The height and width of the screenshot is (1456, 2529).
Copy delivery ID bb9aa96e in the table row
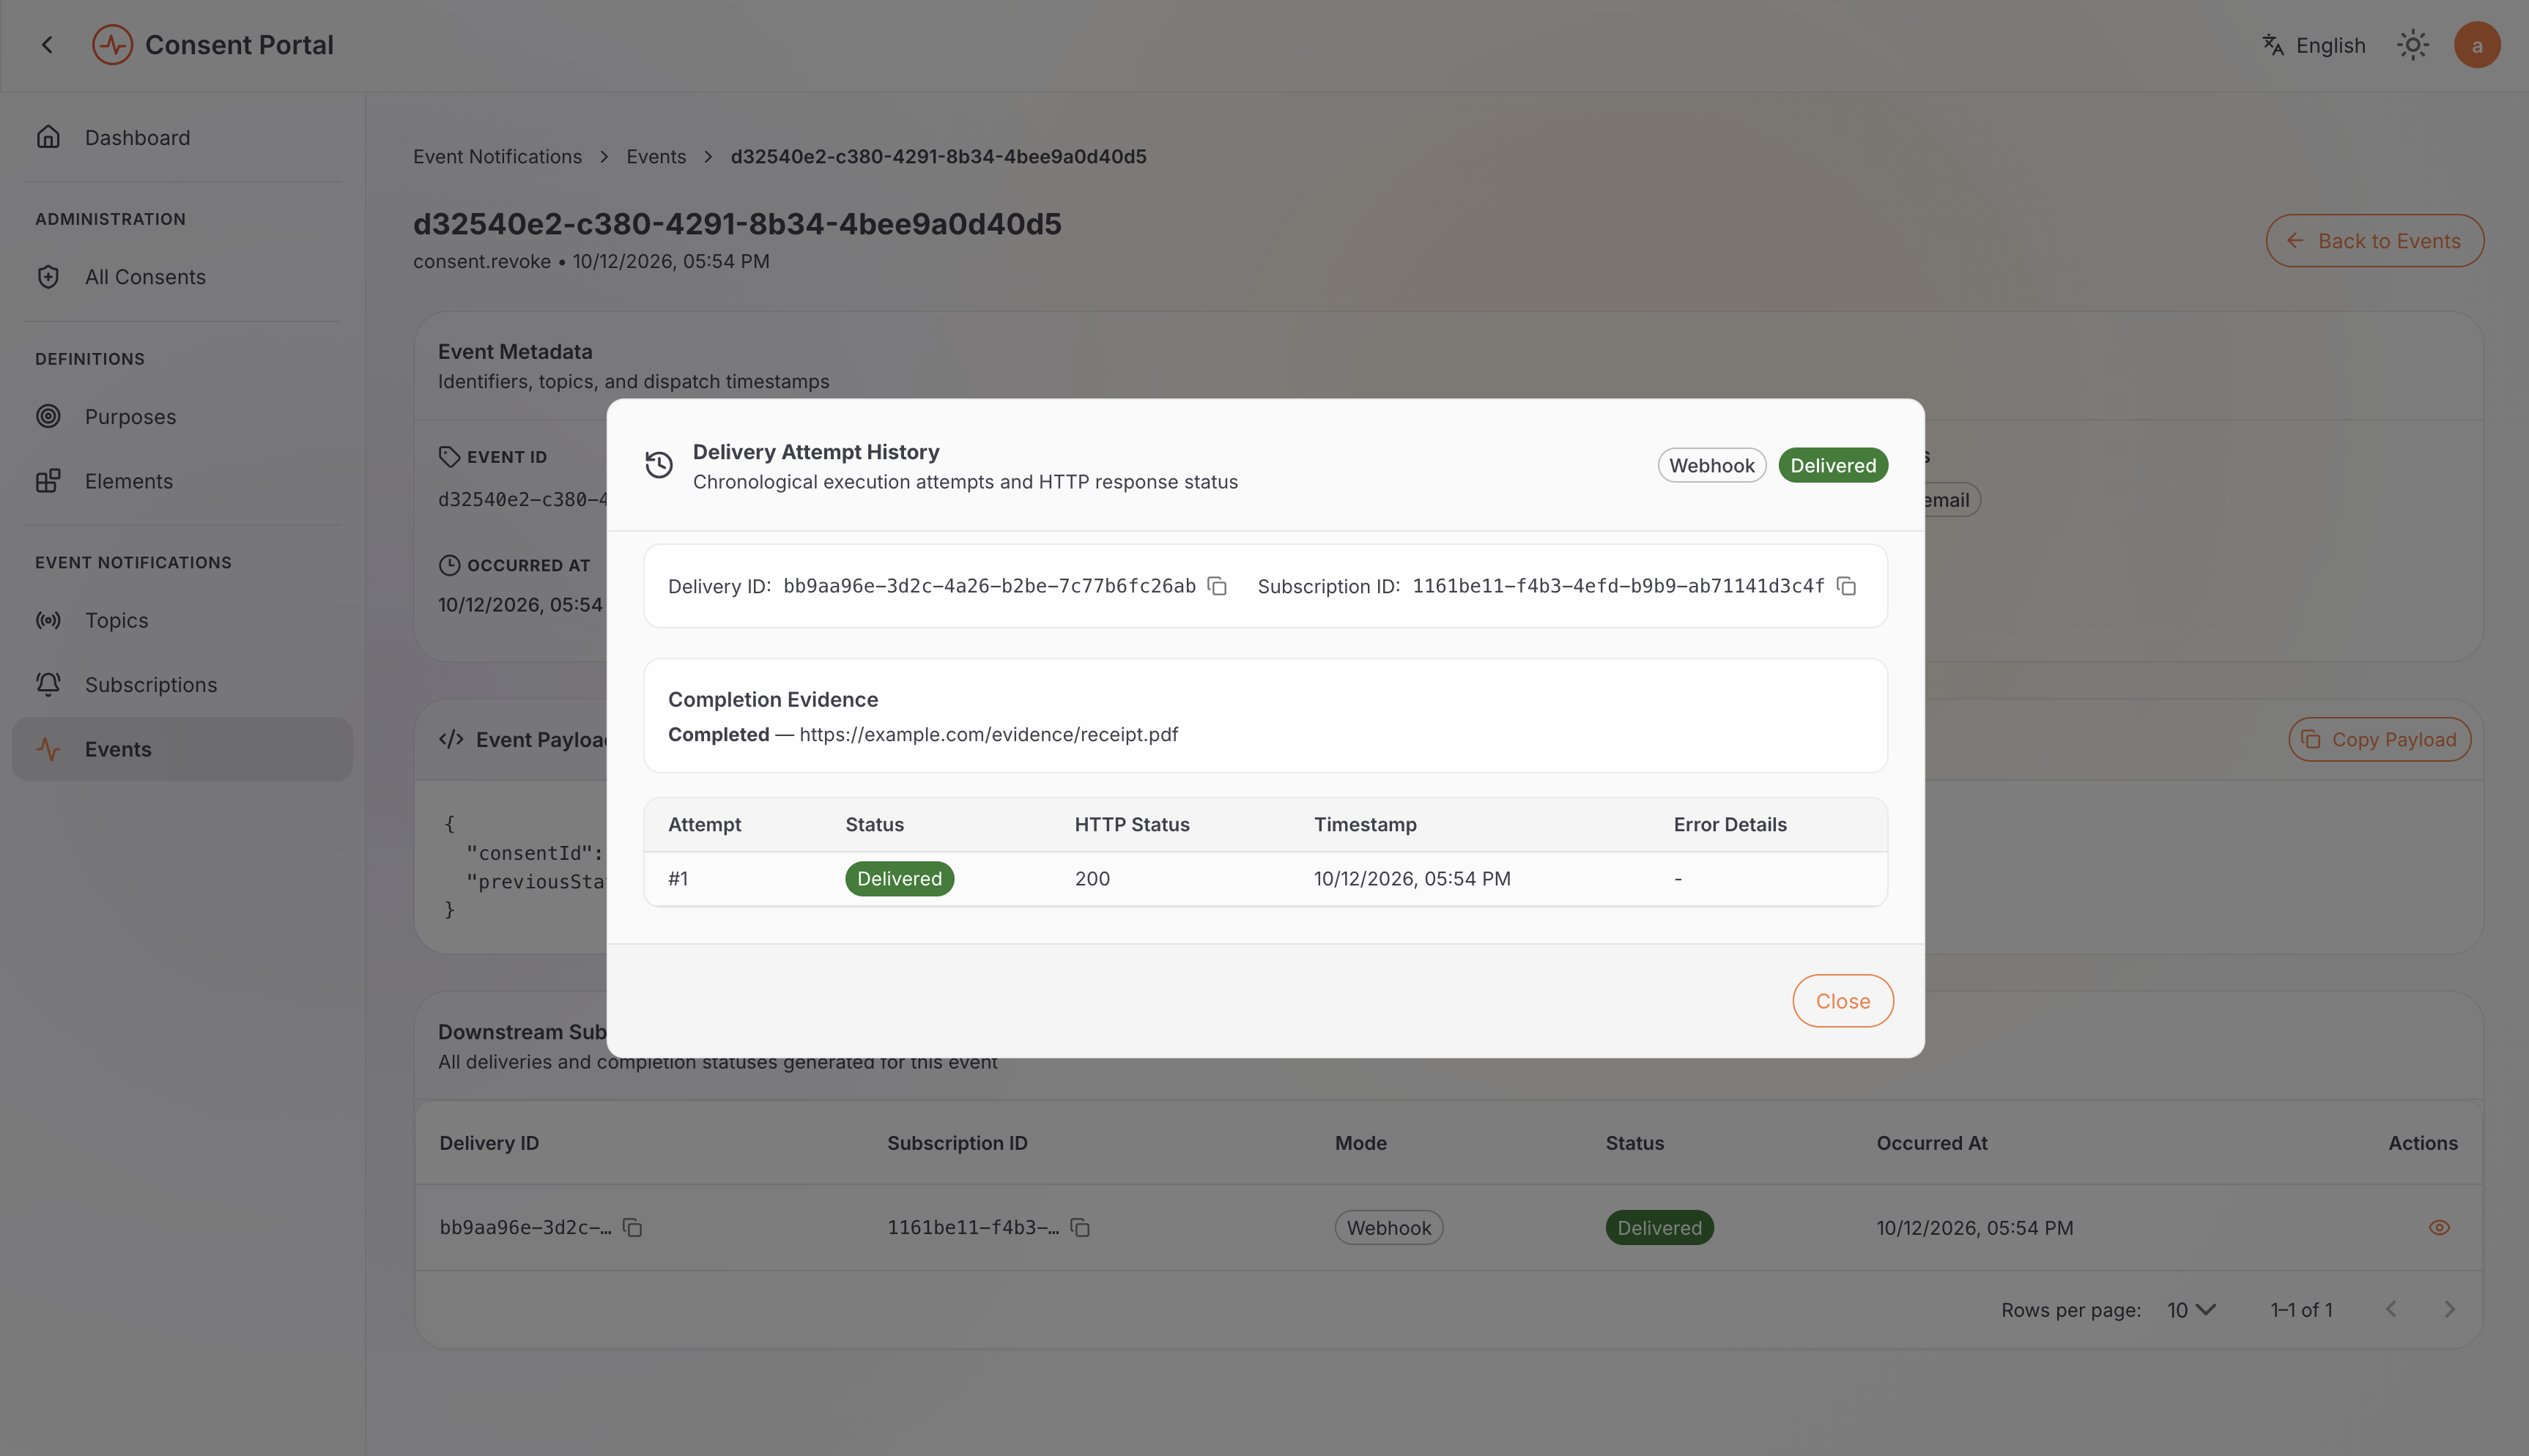(632, 1228)
